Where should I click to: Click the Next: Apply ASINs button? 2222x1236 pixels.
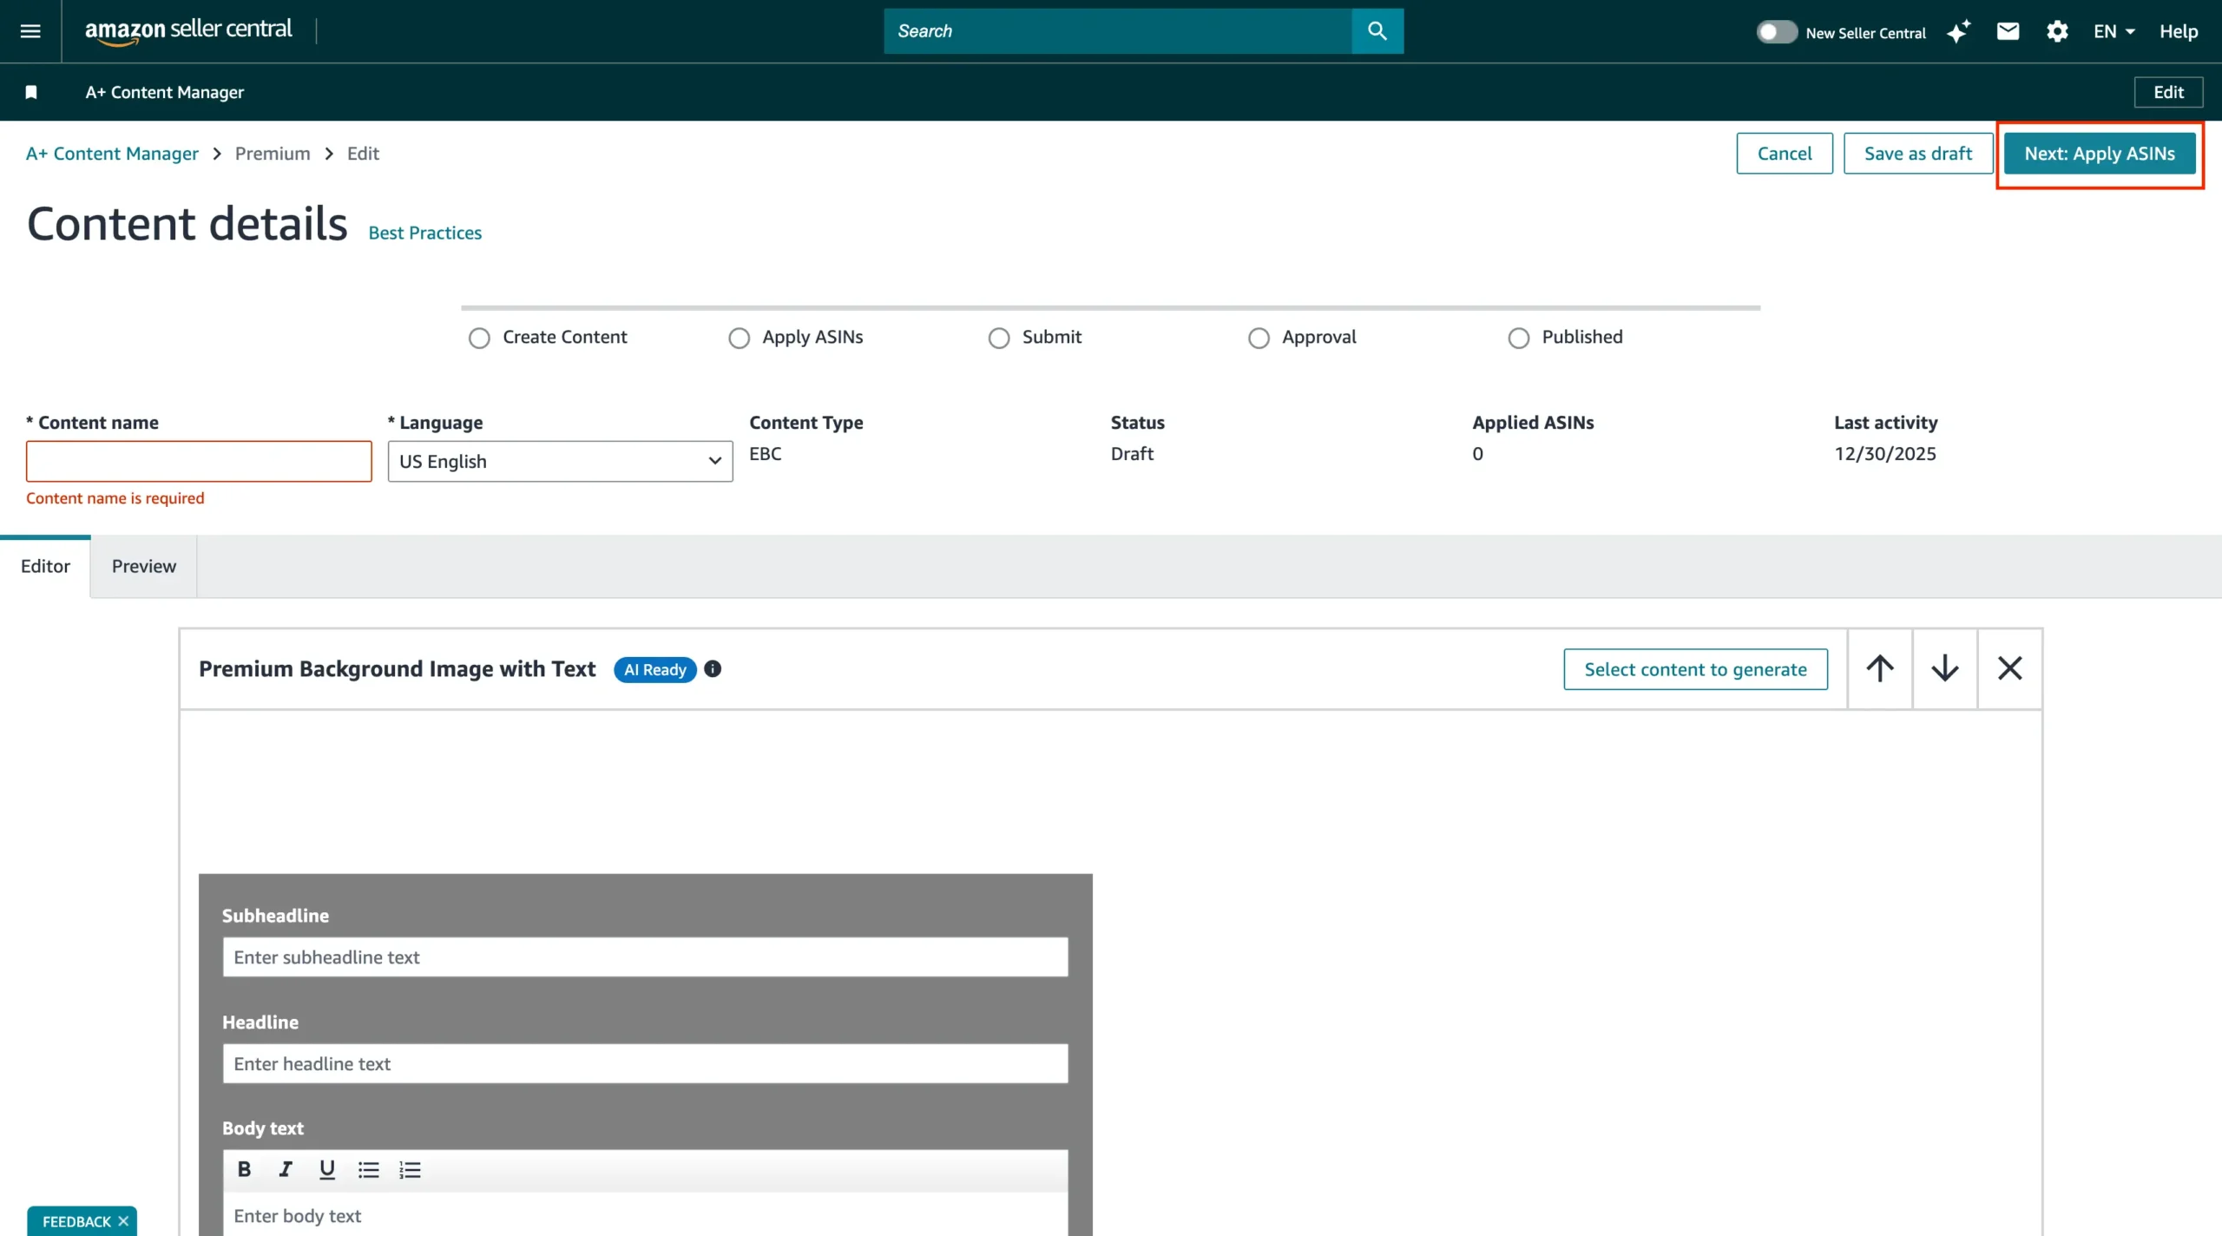tap(2099, 154)
